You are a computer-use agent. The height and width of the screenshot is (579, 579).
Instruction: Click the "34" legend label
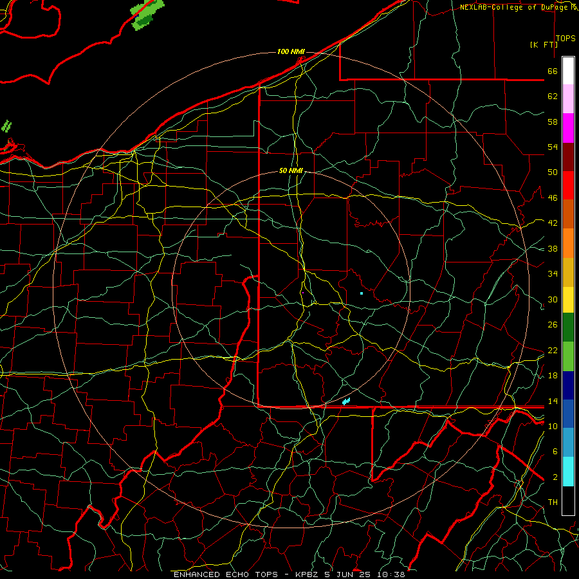pos(553,274)
